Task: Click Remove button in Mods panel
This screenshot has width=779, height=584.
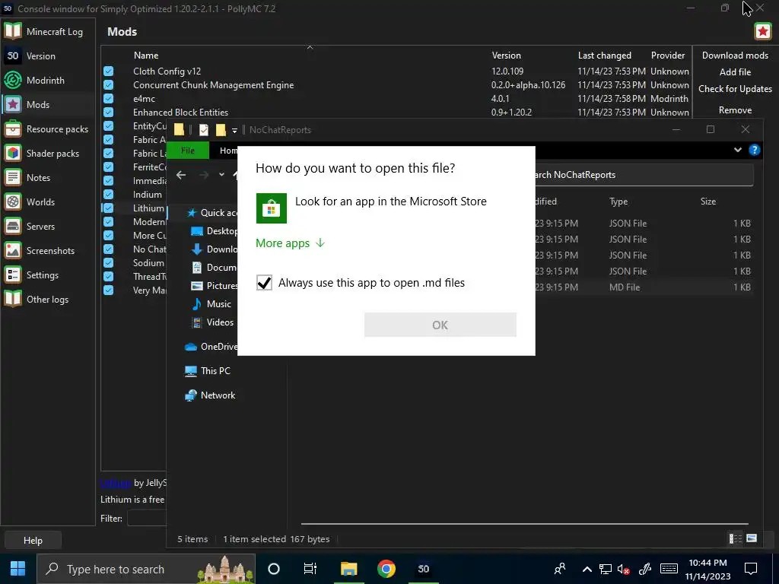Action: click(x=735, y=109)
